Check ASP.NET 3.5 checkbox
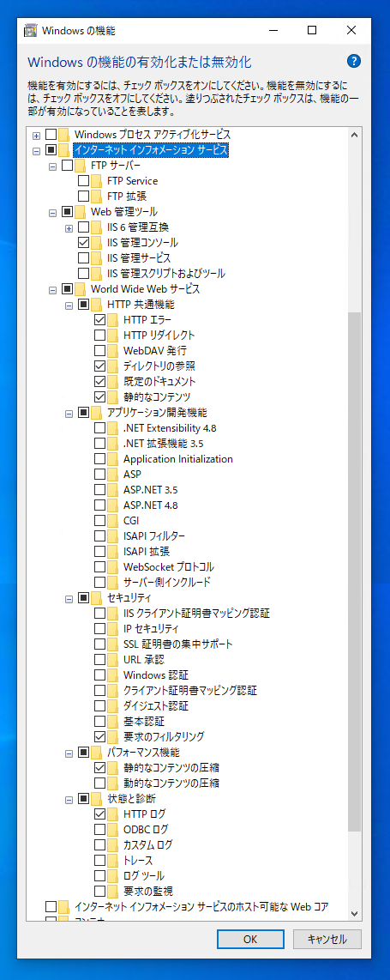Image resolution: width=390 pixels, height=980 pixels. click(99, 489)
